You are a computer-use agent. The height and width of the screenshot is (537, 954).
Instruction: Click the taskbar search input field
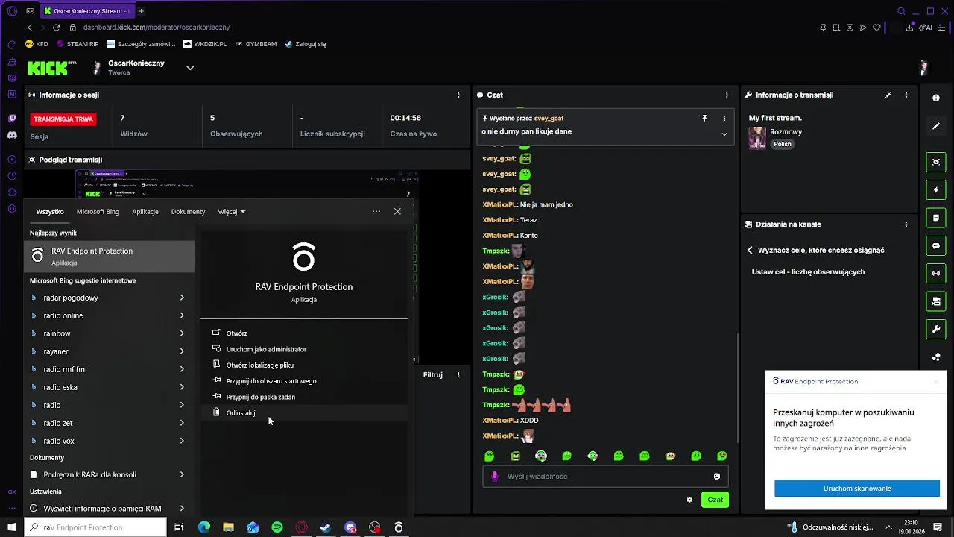(95, 527)
